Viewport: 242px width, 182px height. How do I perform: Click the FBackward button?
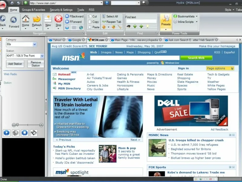[74, 16]
